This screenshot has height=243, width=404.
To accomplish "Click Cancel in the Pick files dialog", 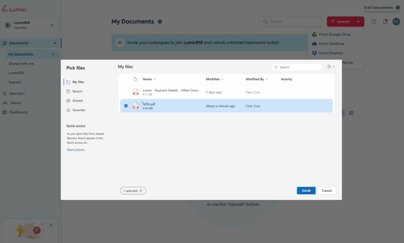I will tap(327, 191).
